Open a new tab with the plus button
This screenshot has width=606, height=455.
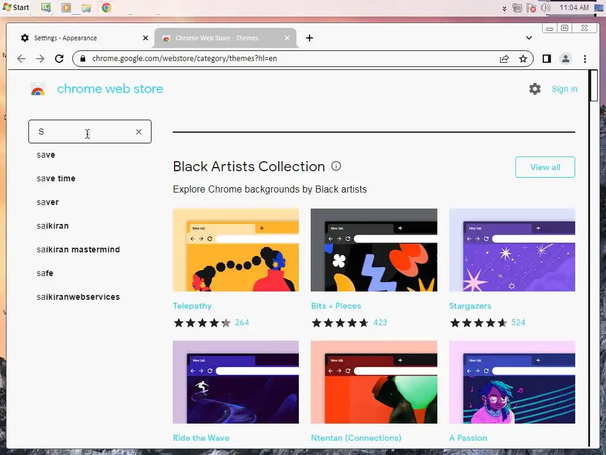(x=309, y=38)
